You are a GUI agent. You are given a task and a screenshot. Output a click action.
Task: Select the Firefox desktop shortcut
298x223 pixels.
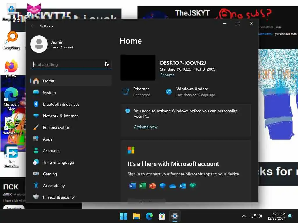click(x=11, y=69)
